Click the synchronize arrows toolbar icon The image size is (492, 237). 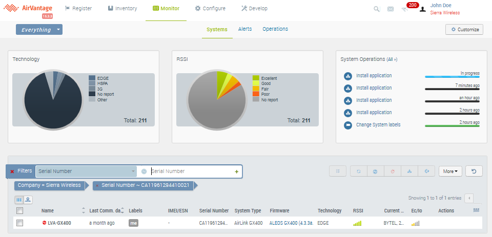(x=359, y=171)
